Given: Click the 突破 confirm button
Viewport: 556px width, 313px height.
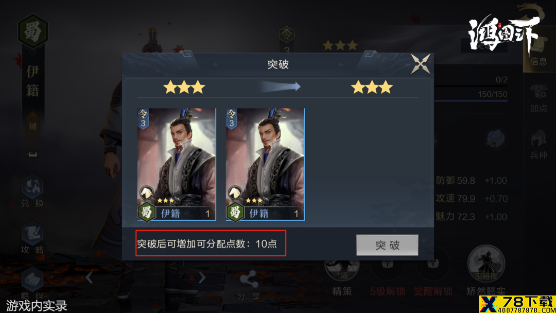Looking at the screenshot, I should (387, 245).
